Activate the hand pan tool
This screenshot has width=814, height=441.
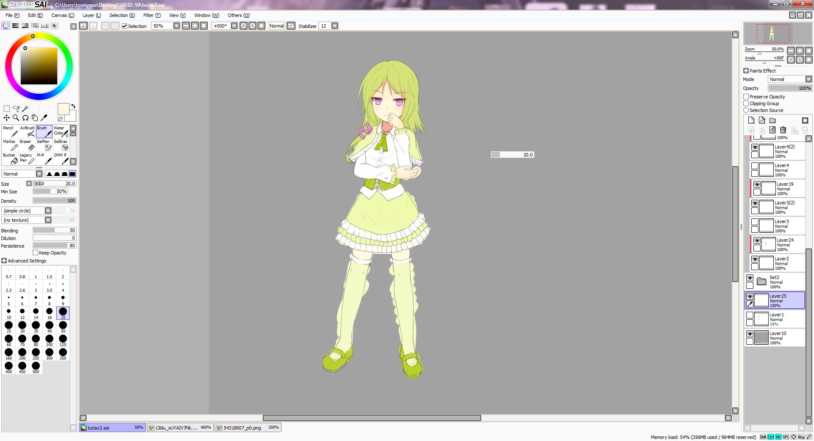coord(35,118)
